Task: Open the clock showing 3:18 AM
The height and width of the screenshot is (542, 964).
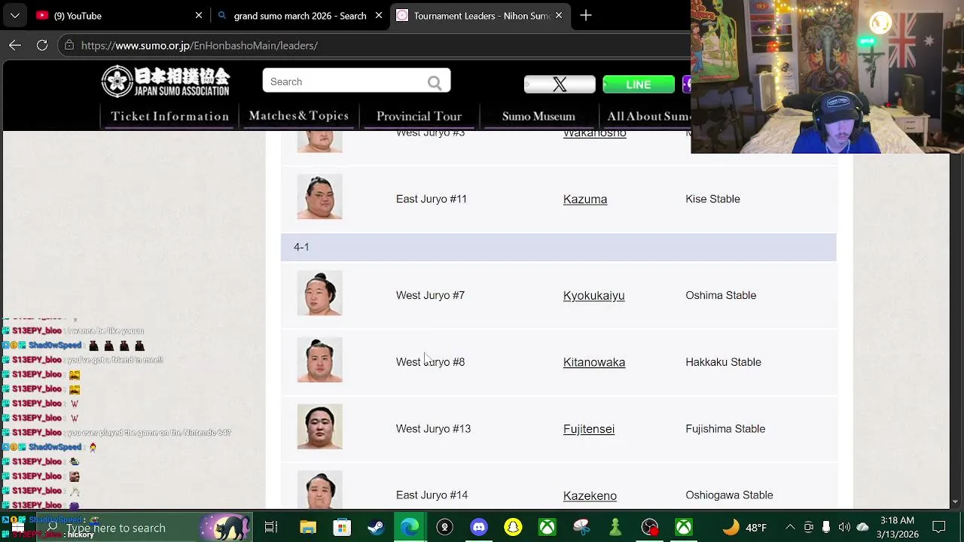Action: (x=896, y=528)
